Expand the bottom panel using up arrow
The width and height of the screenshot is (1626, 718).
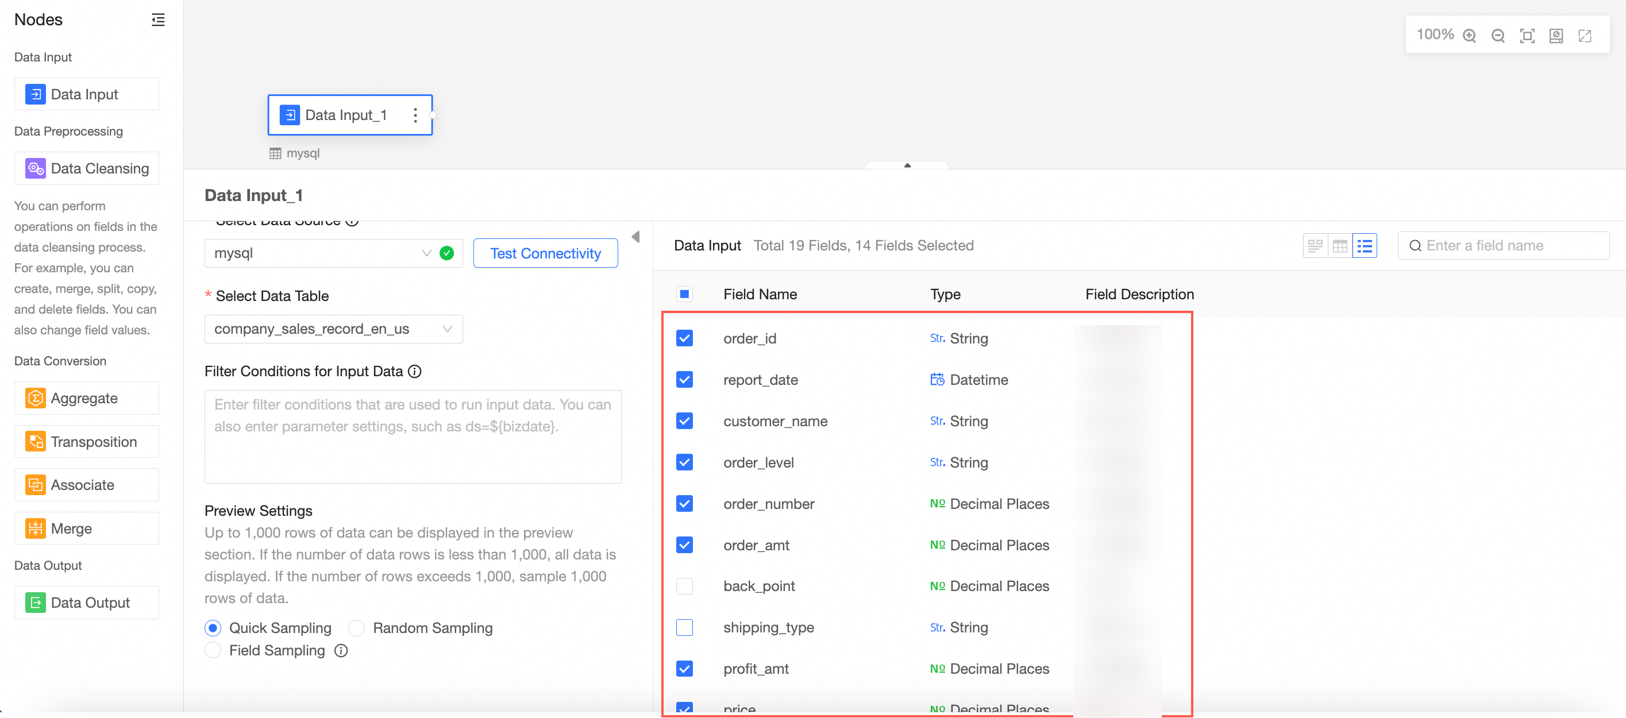pos(907,165)
